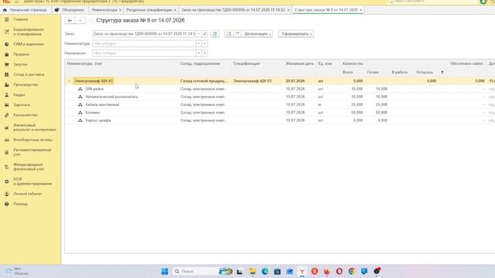This screenshot has width=495, height=278.
Task: Expand the Номенклатура filter dropdown
Action: [x=199, y=43]
